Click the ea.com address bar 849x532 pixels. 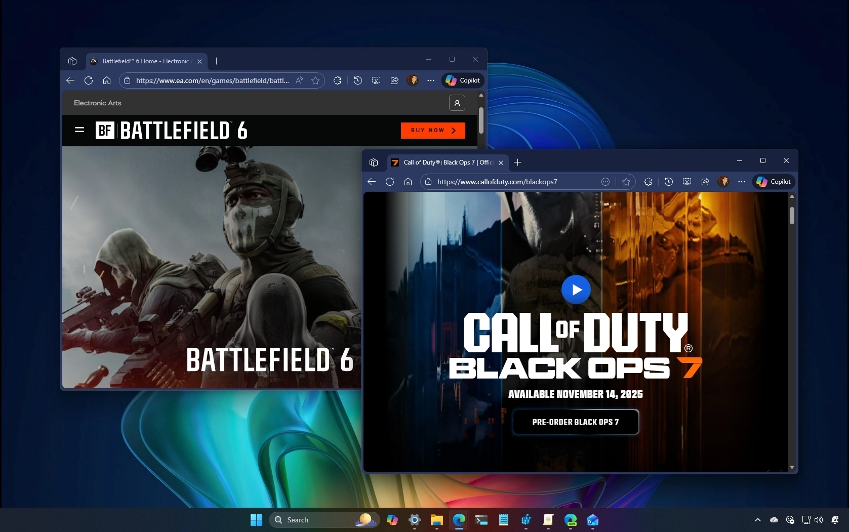click(222, 80)
